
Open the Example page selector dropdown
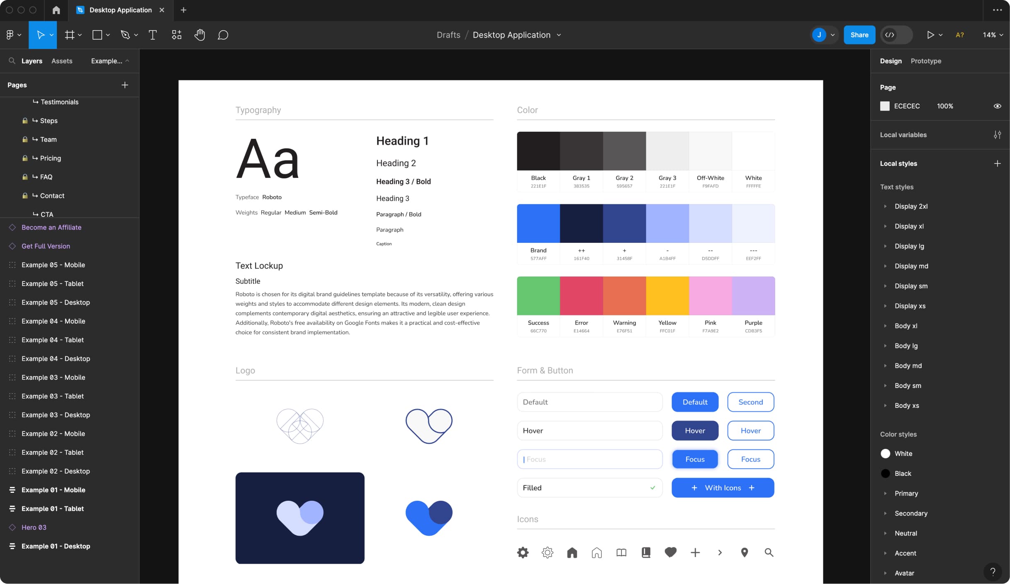pyautogui.click(x=110, y=61)
